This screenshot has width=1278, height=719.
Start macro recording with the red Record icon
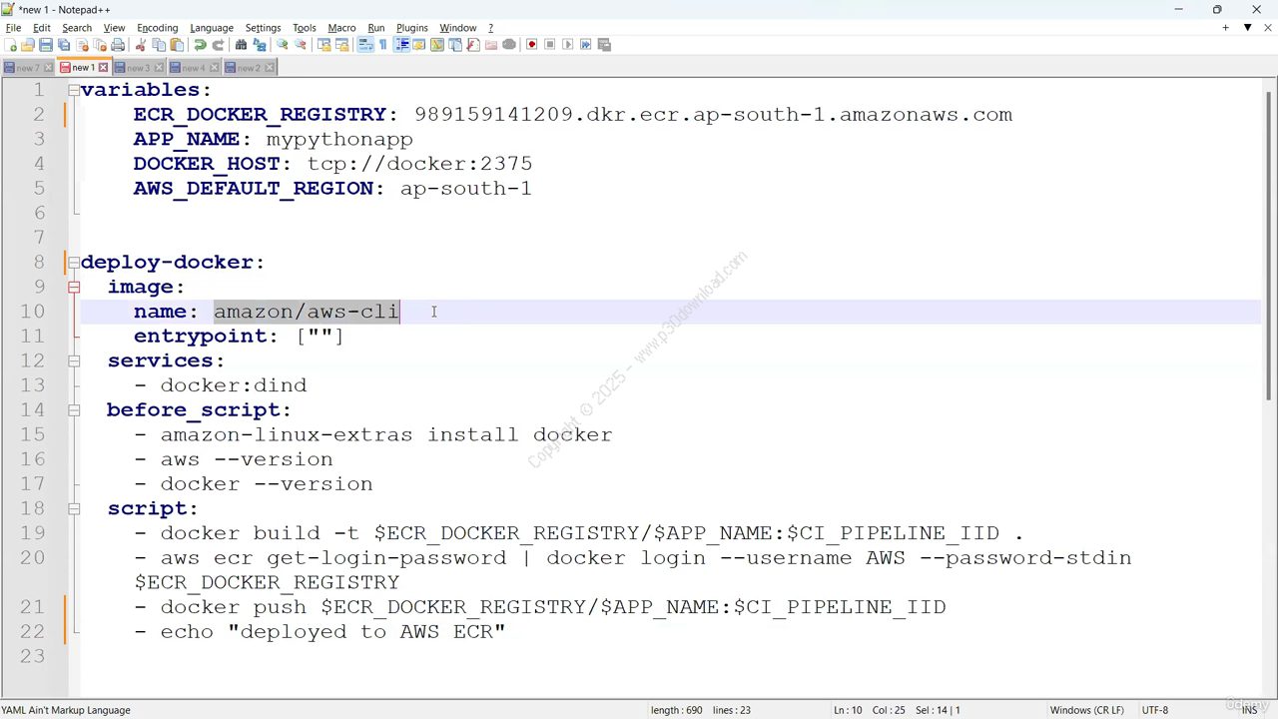click(531, 44)
